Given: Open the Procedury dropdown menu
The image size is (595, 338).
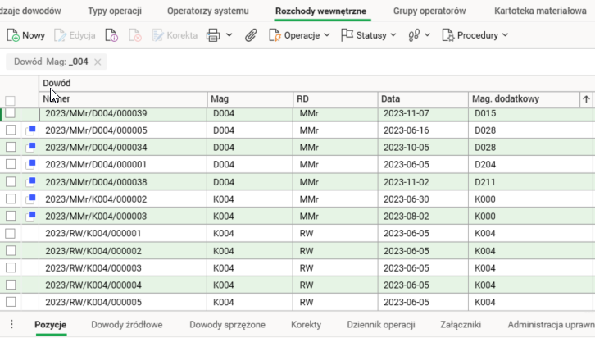Looking at the screenshot, I should coord(475,35).
